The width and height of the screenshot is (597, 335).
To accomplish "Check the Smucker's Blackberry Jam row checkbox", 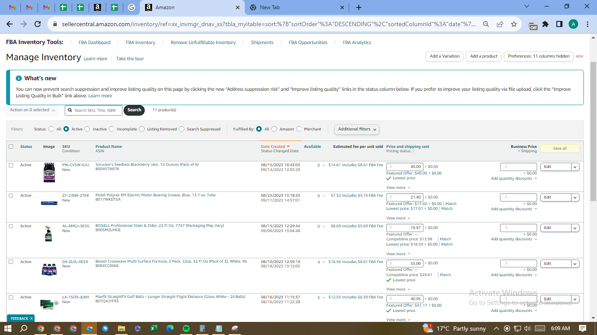I will pos(11,165).
